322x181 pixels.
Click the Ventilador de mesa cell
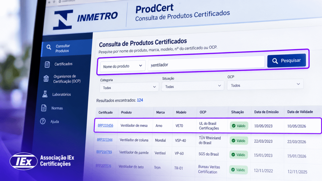click(134, 126)
